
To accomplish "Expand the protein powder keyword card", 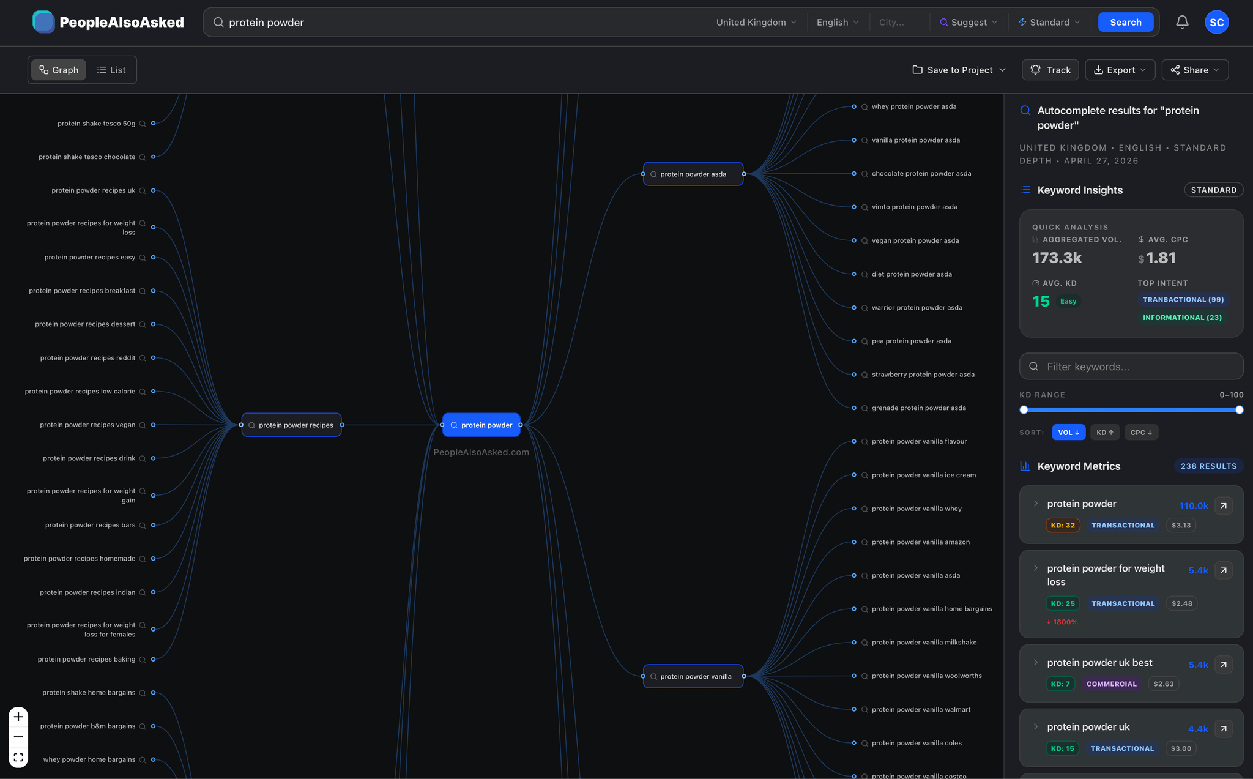I will [1036, 504].
